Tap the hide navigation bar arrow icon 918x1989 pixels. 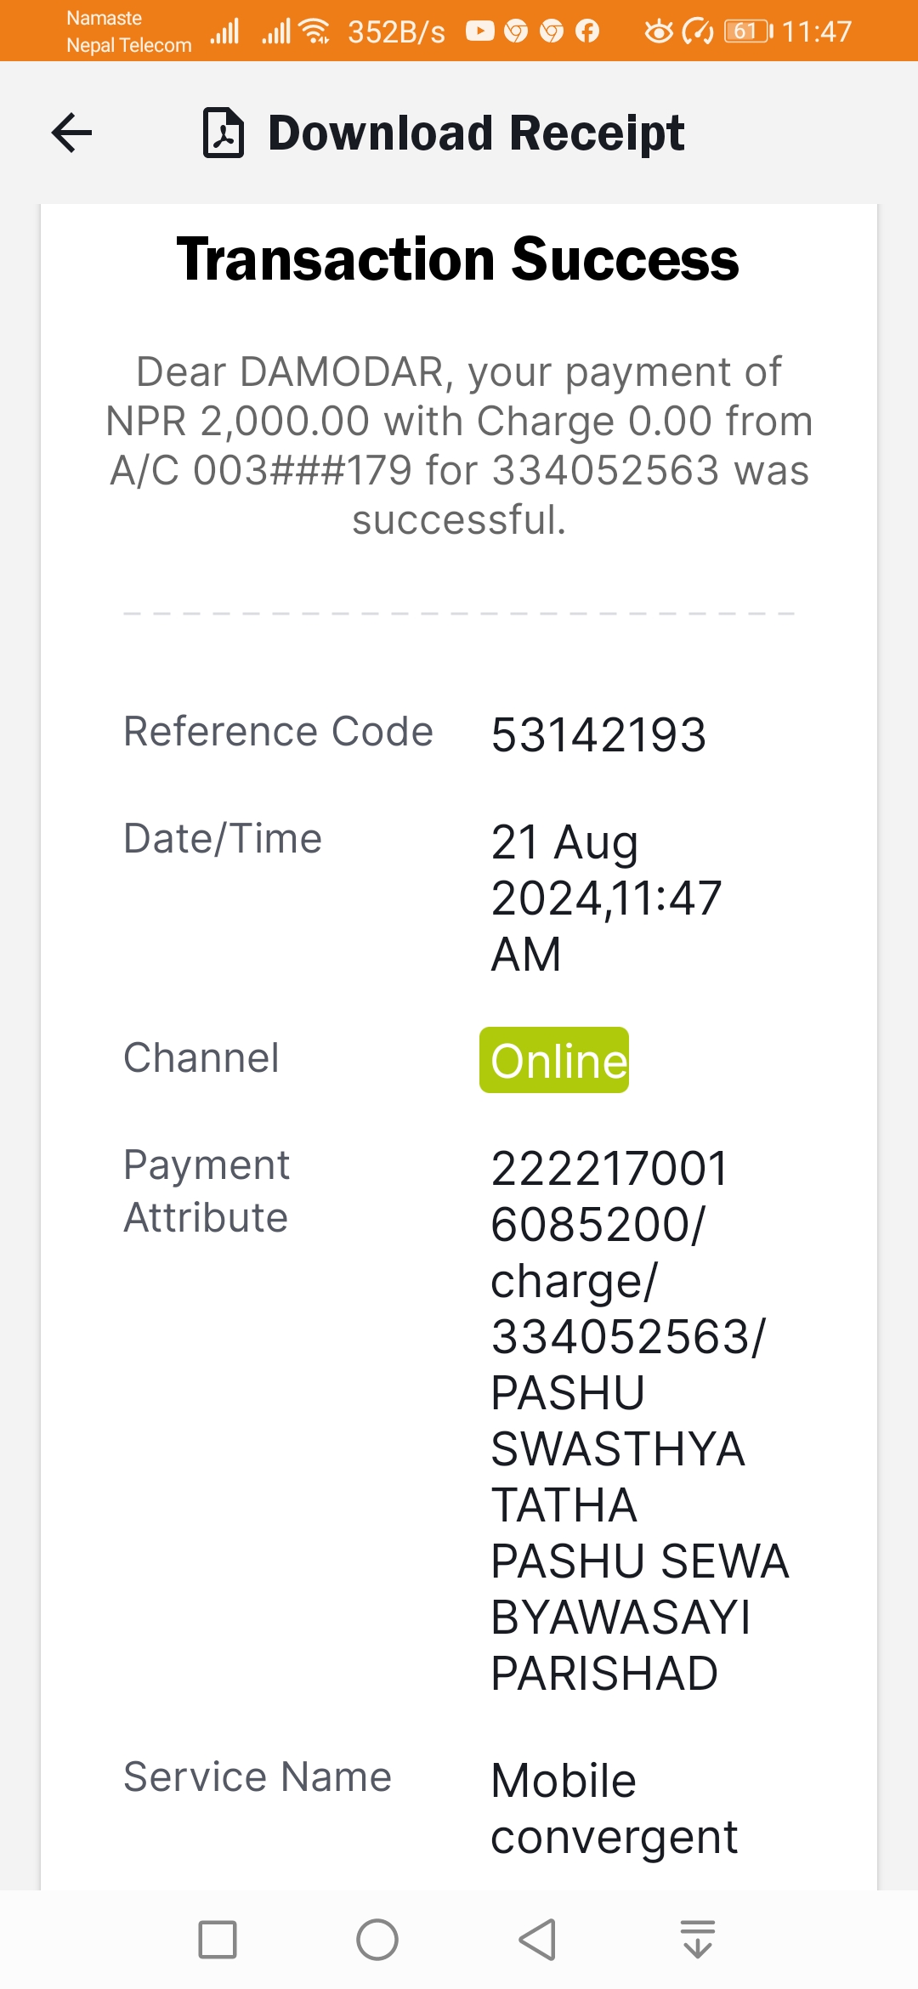pyautogui.click(x=698, y=1940)
